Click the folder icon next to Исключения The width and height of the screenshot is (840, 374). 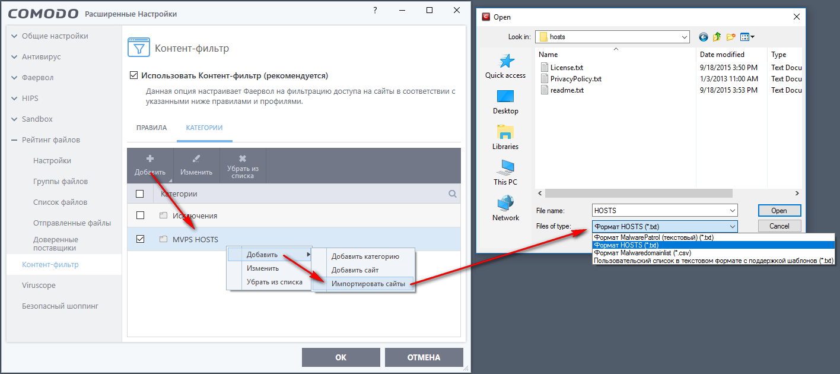[x=163, y=215]
